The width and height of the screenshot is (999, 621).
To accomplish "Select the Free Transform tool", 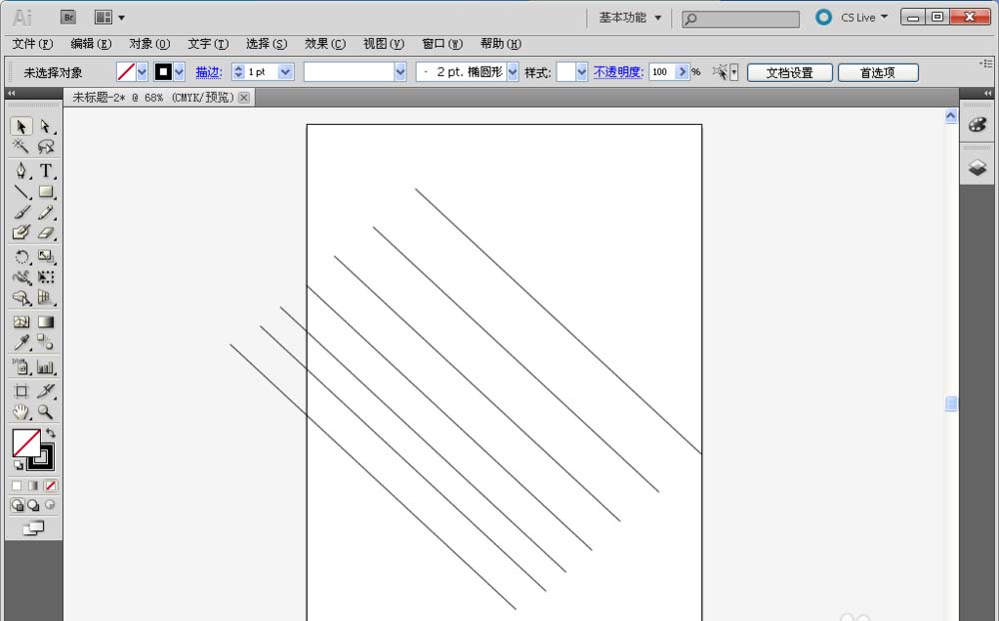I will coord(45,278).
